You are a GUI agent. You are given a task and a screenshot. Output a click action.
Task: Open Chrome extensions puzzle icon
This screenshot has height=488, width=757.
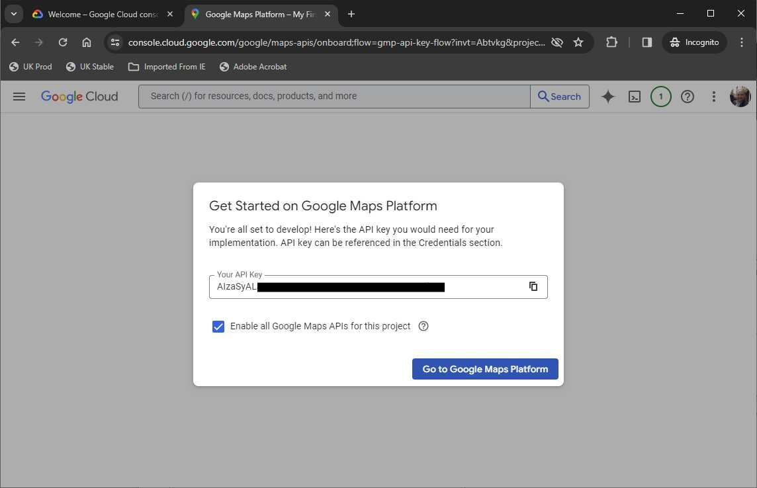(x=611, y=42)
